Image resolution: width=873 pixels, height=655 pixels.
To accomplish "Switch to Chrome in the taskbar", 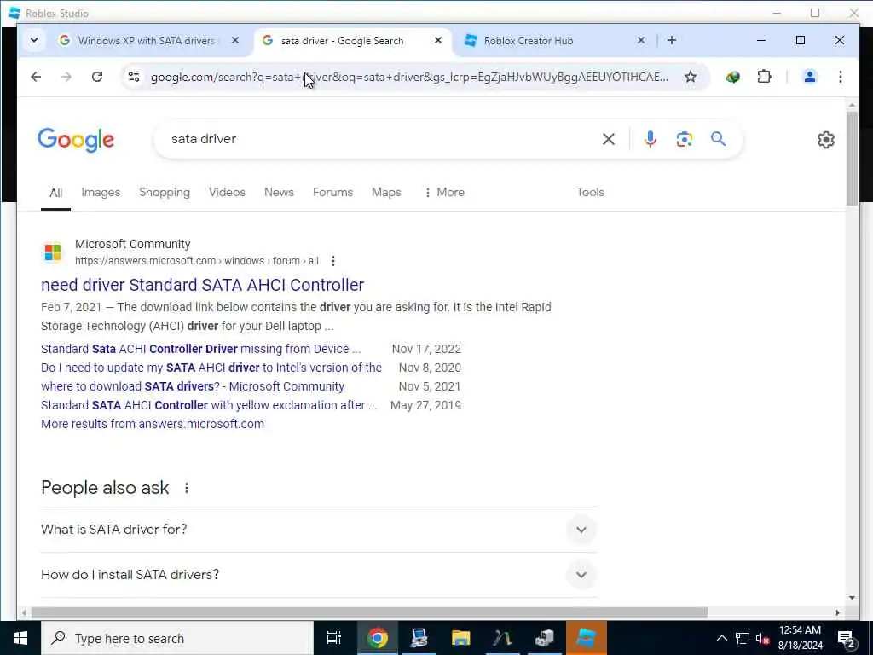I will (x=377, y=638).
